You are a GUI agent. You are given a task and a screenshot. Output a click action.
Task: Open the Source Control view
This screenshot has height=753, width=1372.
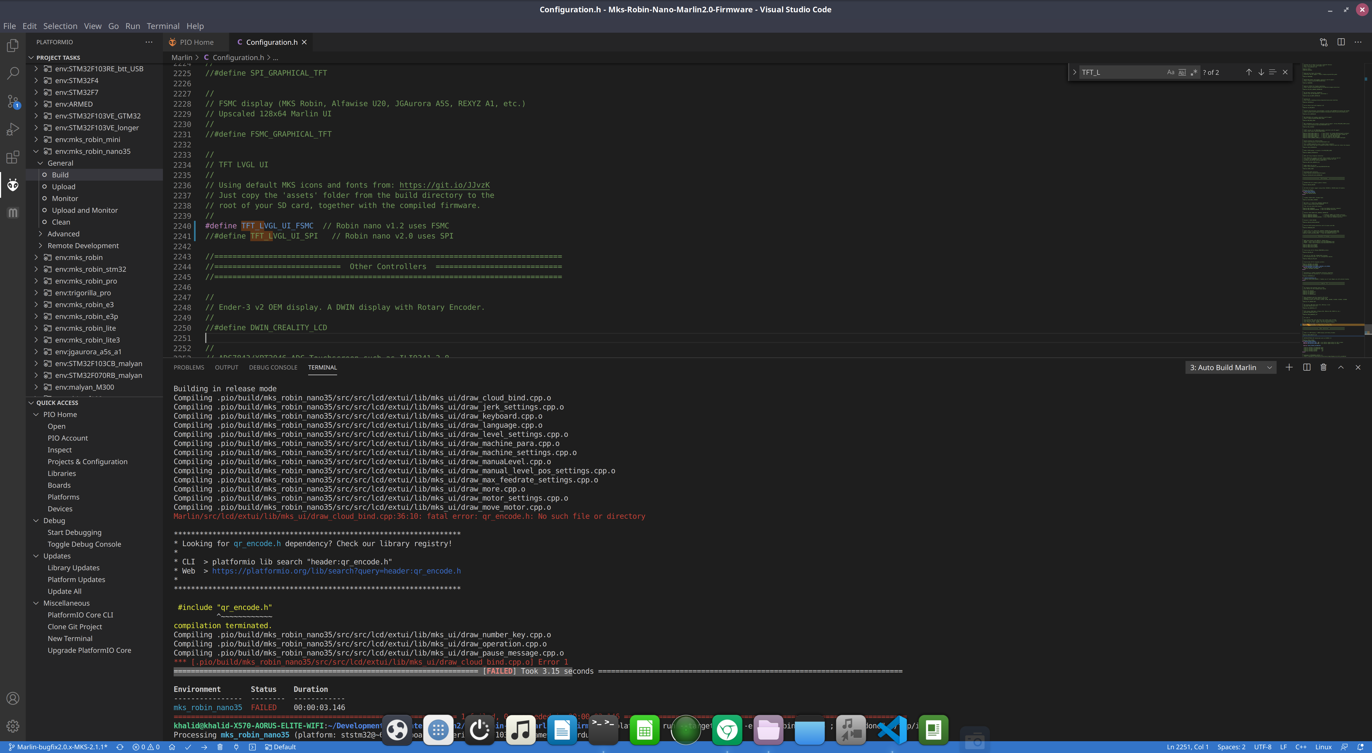coord(12,101)
